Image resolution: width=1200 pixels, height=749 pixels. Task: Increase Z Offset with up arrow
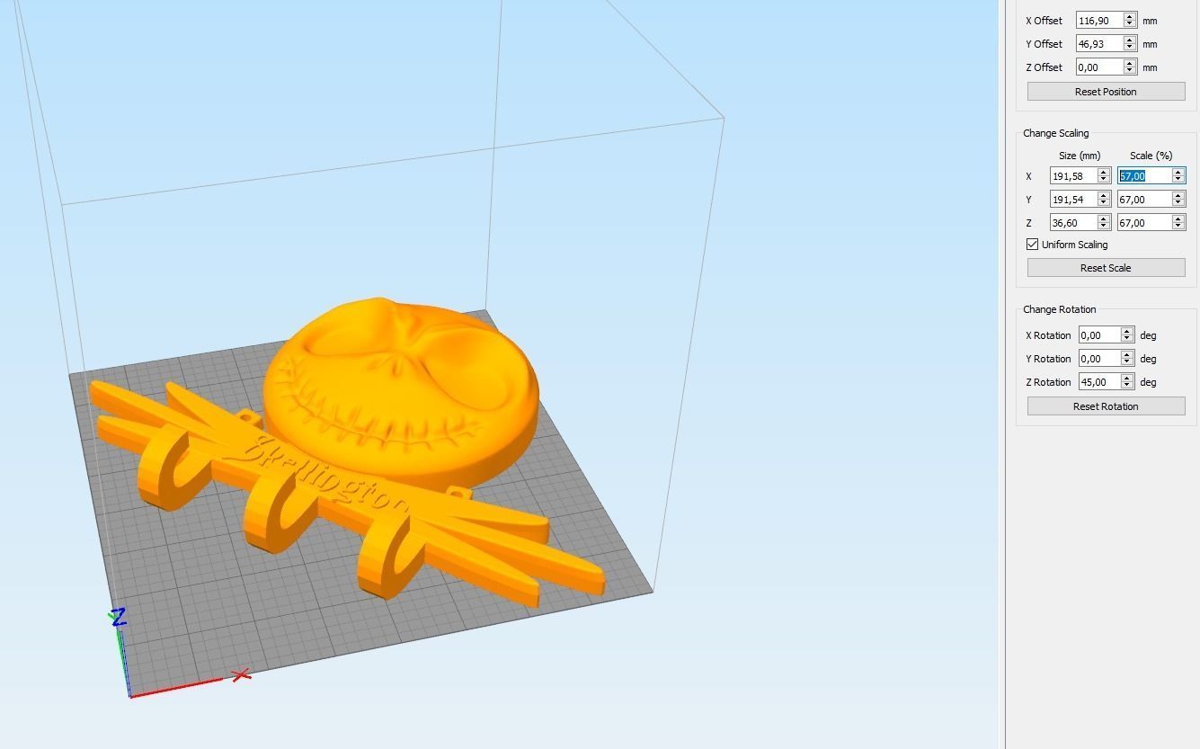1130,63
